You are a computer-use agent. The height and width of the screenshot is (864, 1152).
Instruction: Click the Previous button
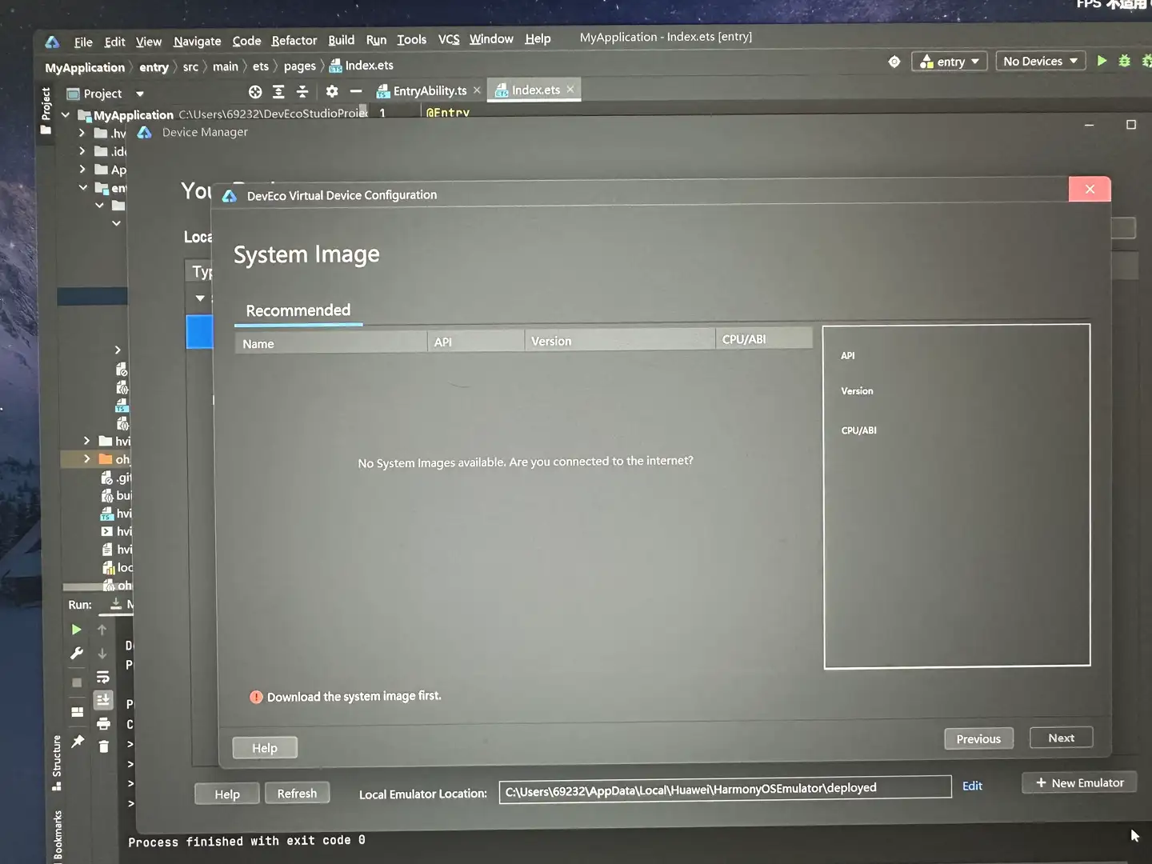pos(978,739)
